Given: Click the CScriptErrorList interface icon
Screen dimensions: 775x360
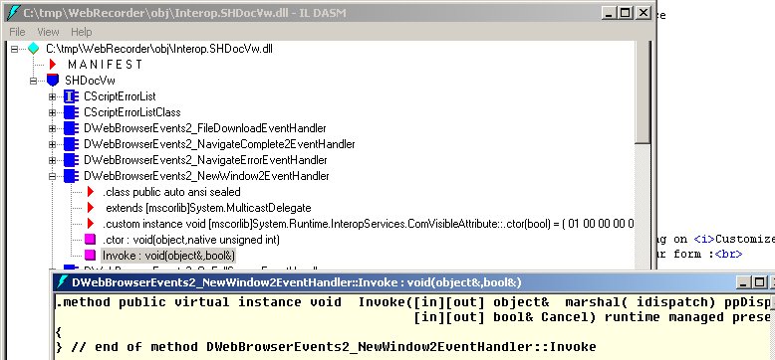Looking at the screenshot, I should click(71, 96).
